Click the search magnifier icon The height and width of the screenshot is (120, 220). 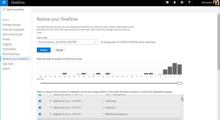point(4,9)
